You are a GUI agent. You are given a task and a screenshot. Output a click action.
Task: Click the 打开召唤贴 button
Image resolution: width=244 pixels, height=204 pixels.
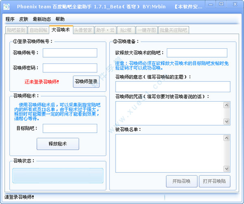(214, 181)
